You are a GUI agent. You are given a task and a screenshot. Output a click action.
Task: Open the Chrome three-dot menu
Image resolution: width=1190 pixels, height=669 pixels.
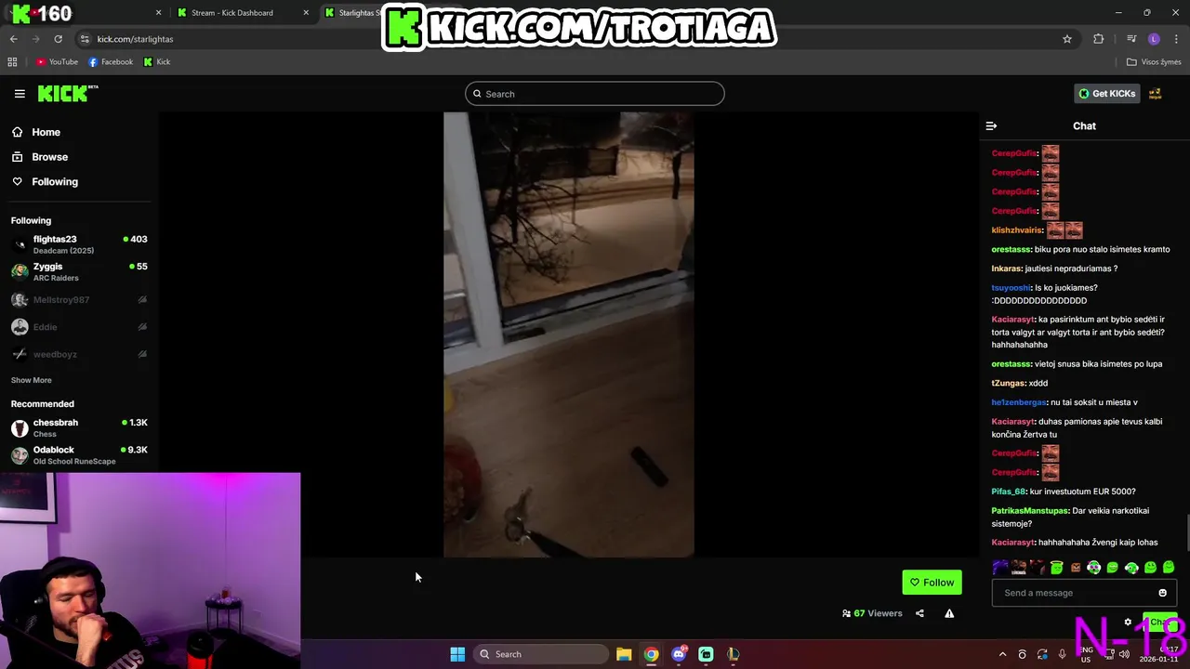click(x=1176, y=39)
